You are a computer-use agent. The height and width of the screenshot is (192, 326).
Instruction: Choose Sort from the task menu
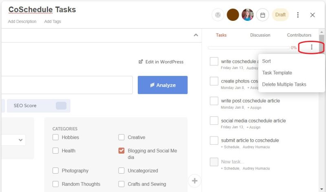pyautogui.click(x=267, y=61)
